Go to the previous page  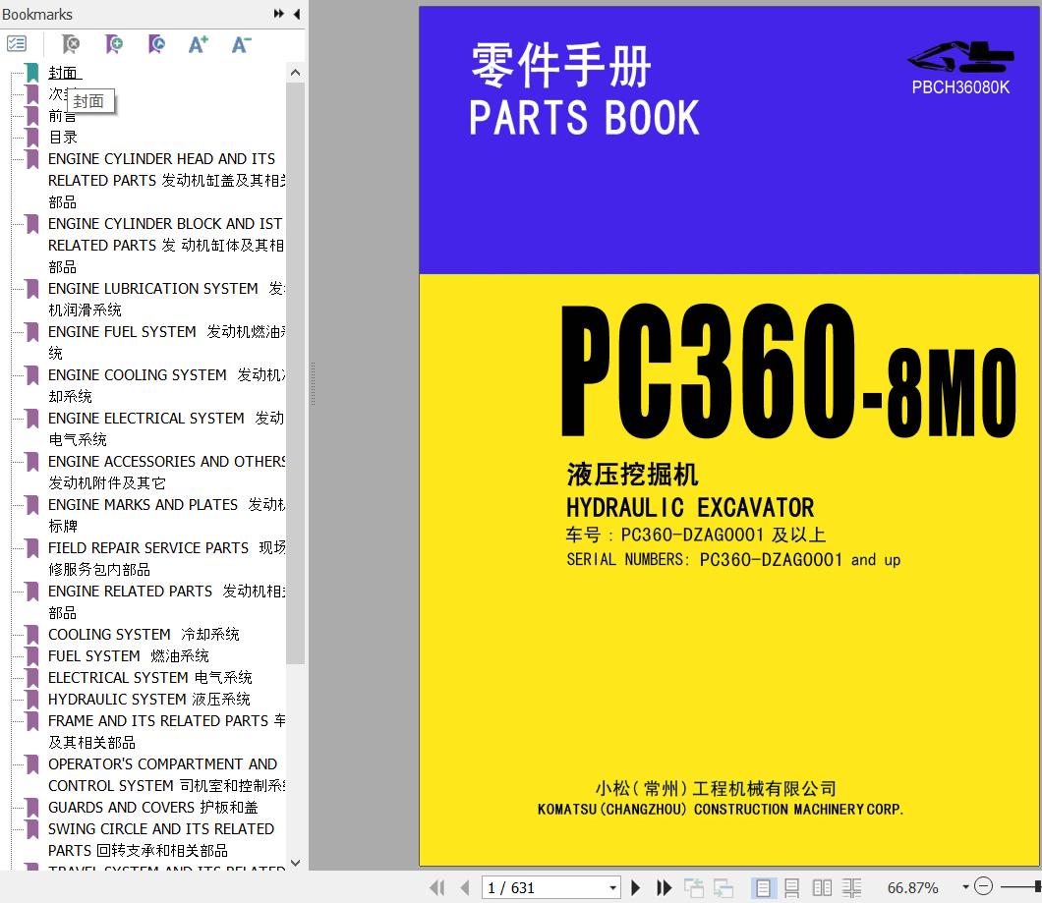click(x=465, y=887)
